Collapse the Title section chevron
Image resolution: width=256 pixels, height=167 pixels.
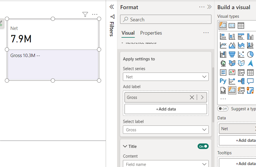[x=125, y=146]
